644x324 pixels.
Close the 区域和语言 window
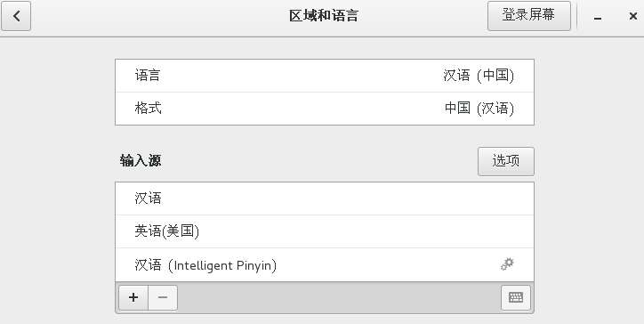[x=633, y=16]
